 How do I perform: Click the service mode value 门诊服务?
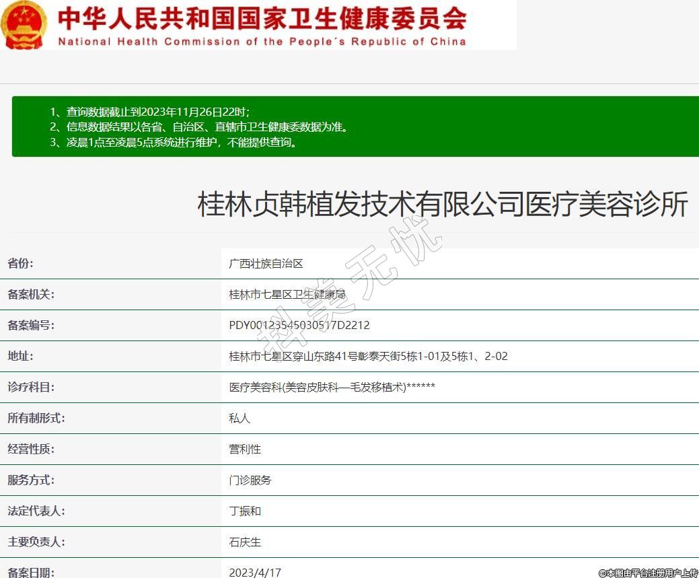point(250,480)
